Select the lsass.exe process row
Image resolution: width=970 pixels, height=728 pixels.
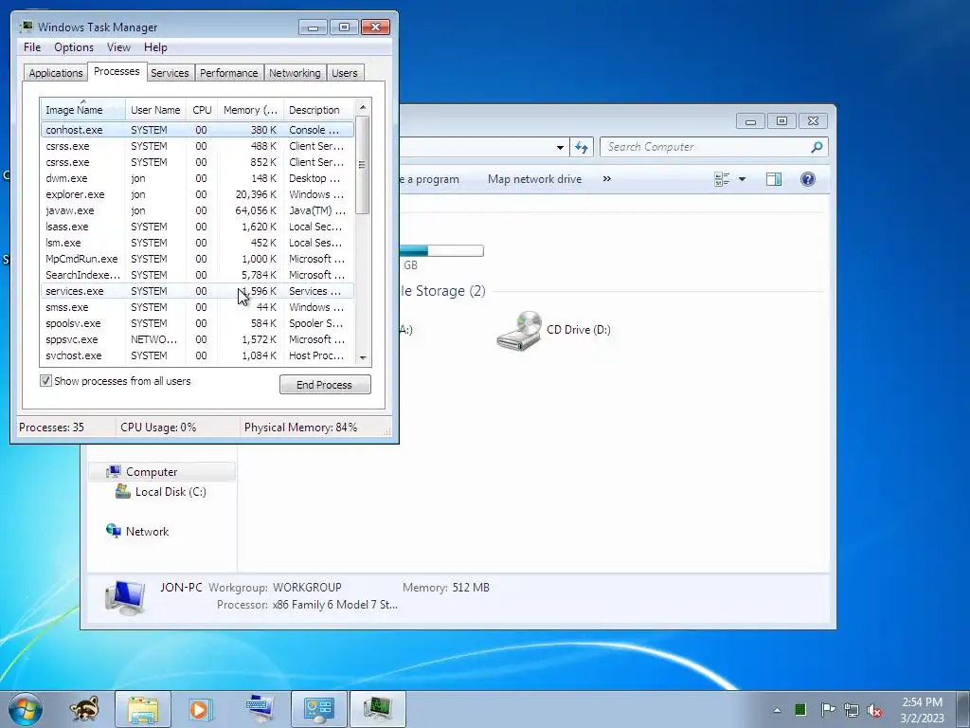(x=197, y=227)
